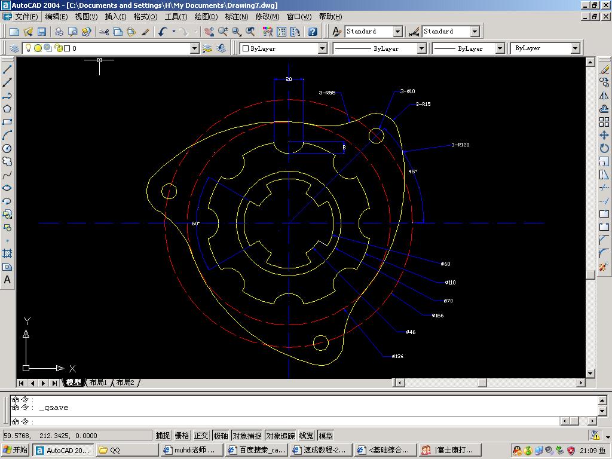The height and width of the screenshot is (459, 612).
Task: Expand the Undo history arrow
Action: [x=174, y=32]
